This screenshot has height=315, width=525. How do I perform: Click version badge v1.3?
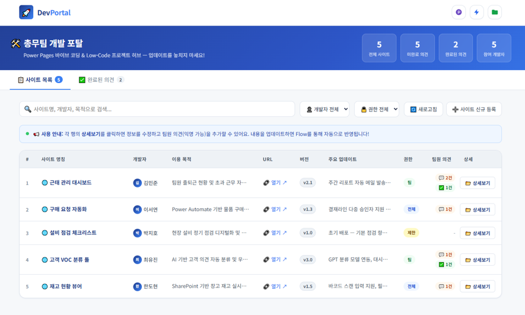pos(308,209)
